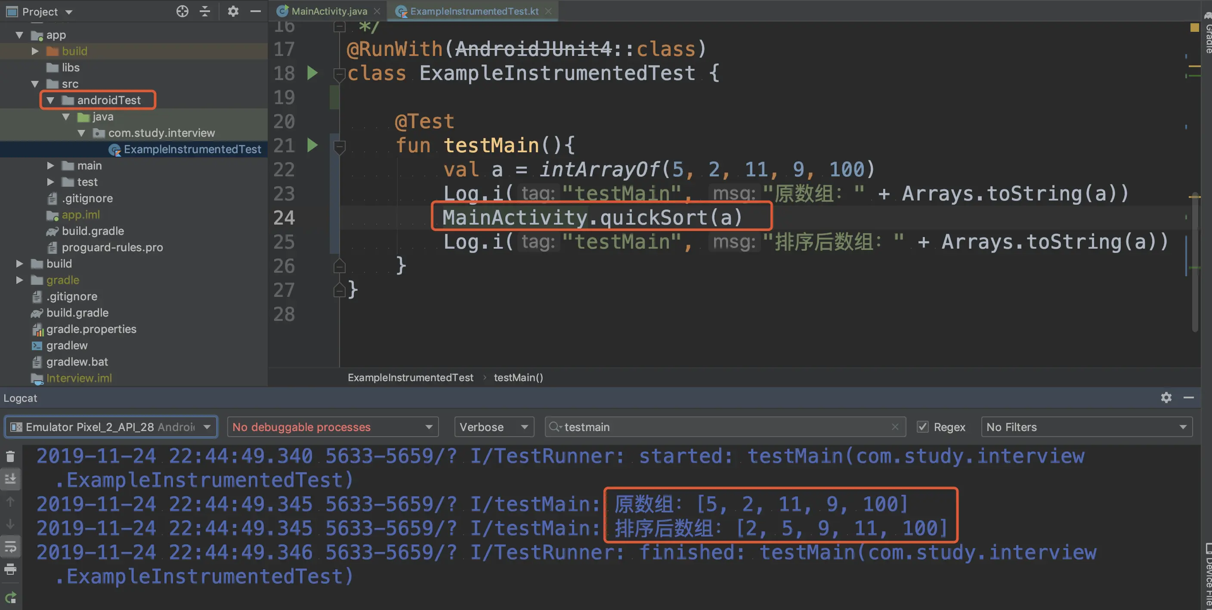Select proguard-rules.pro file
This screenshot has width=1212, height=610.
(112, 247)
